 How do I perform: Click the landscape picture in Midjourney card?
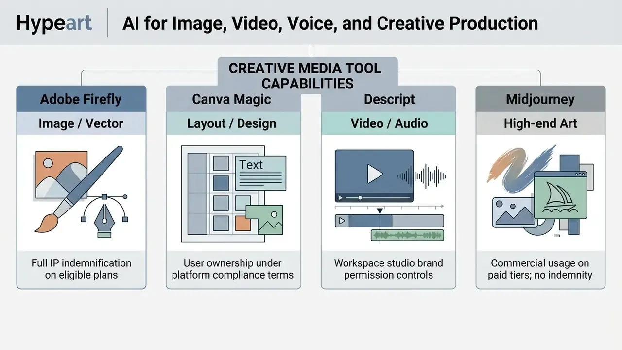(515, 212)
